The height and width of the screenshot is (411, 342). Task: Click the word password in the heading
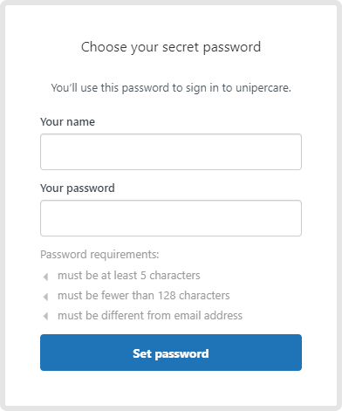[232, 48]
